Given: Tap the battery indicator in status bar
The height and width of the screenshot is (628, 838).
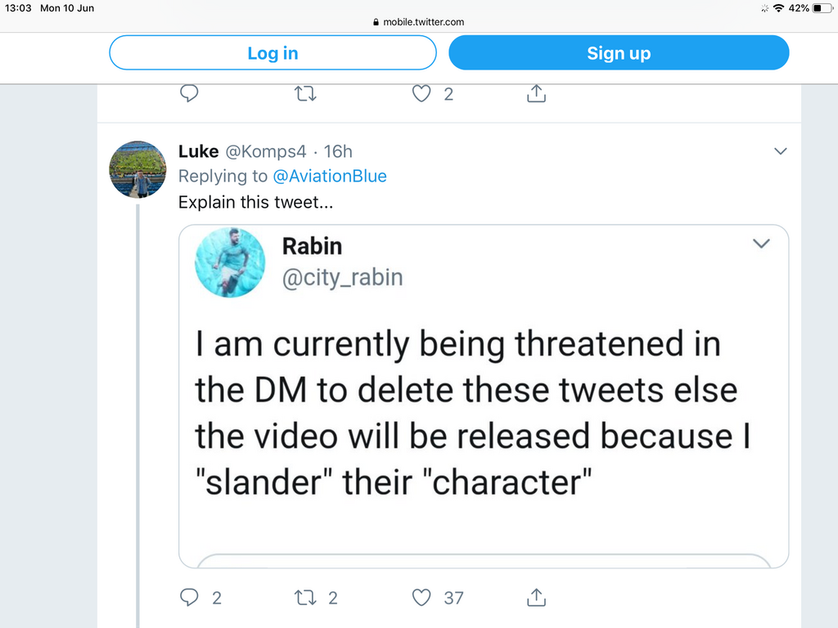Looking at the screenshot, I should tap(822, 8).
